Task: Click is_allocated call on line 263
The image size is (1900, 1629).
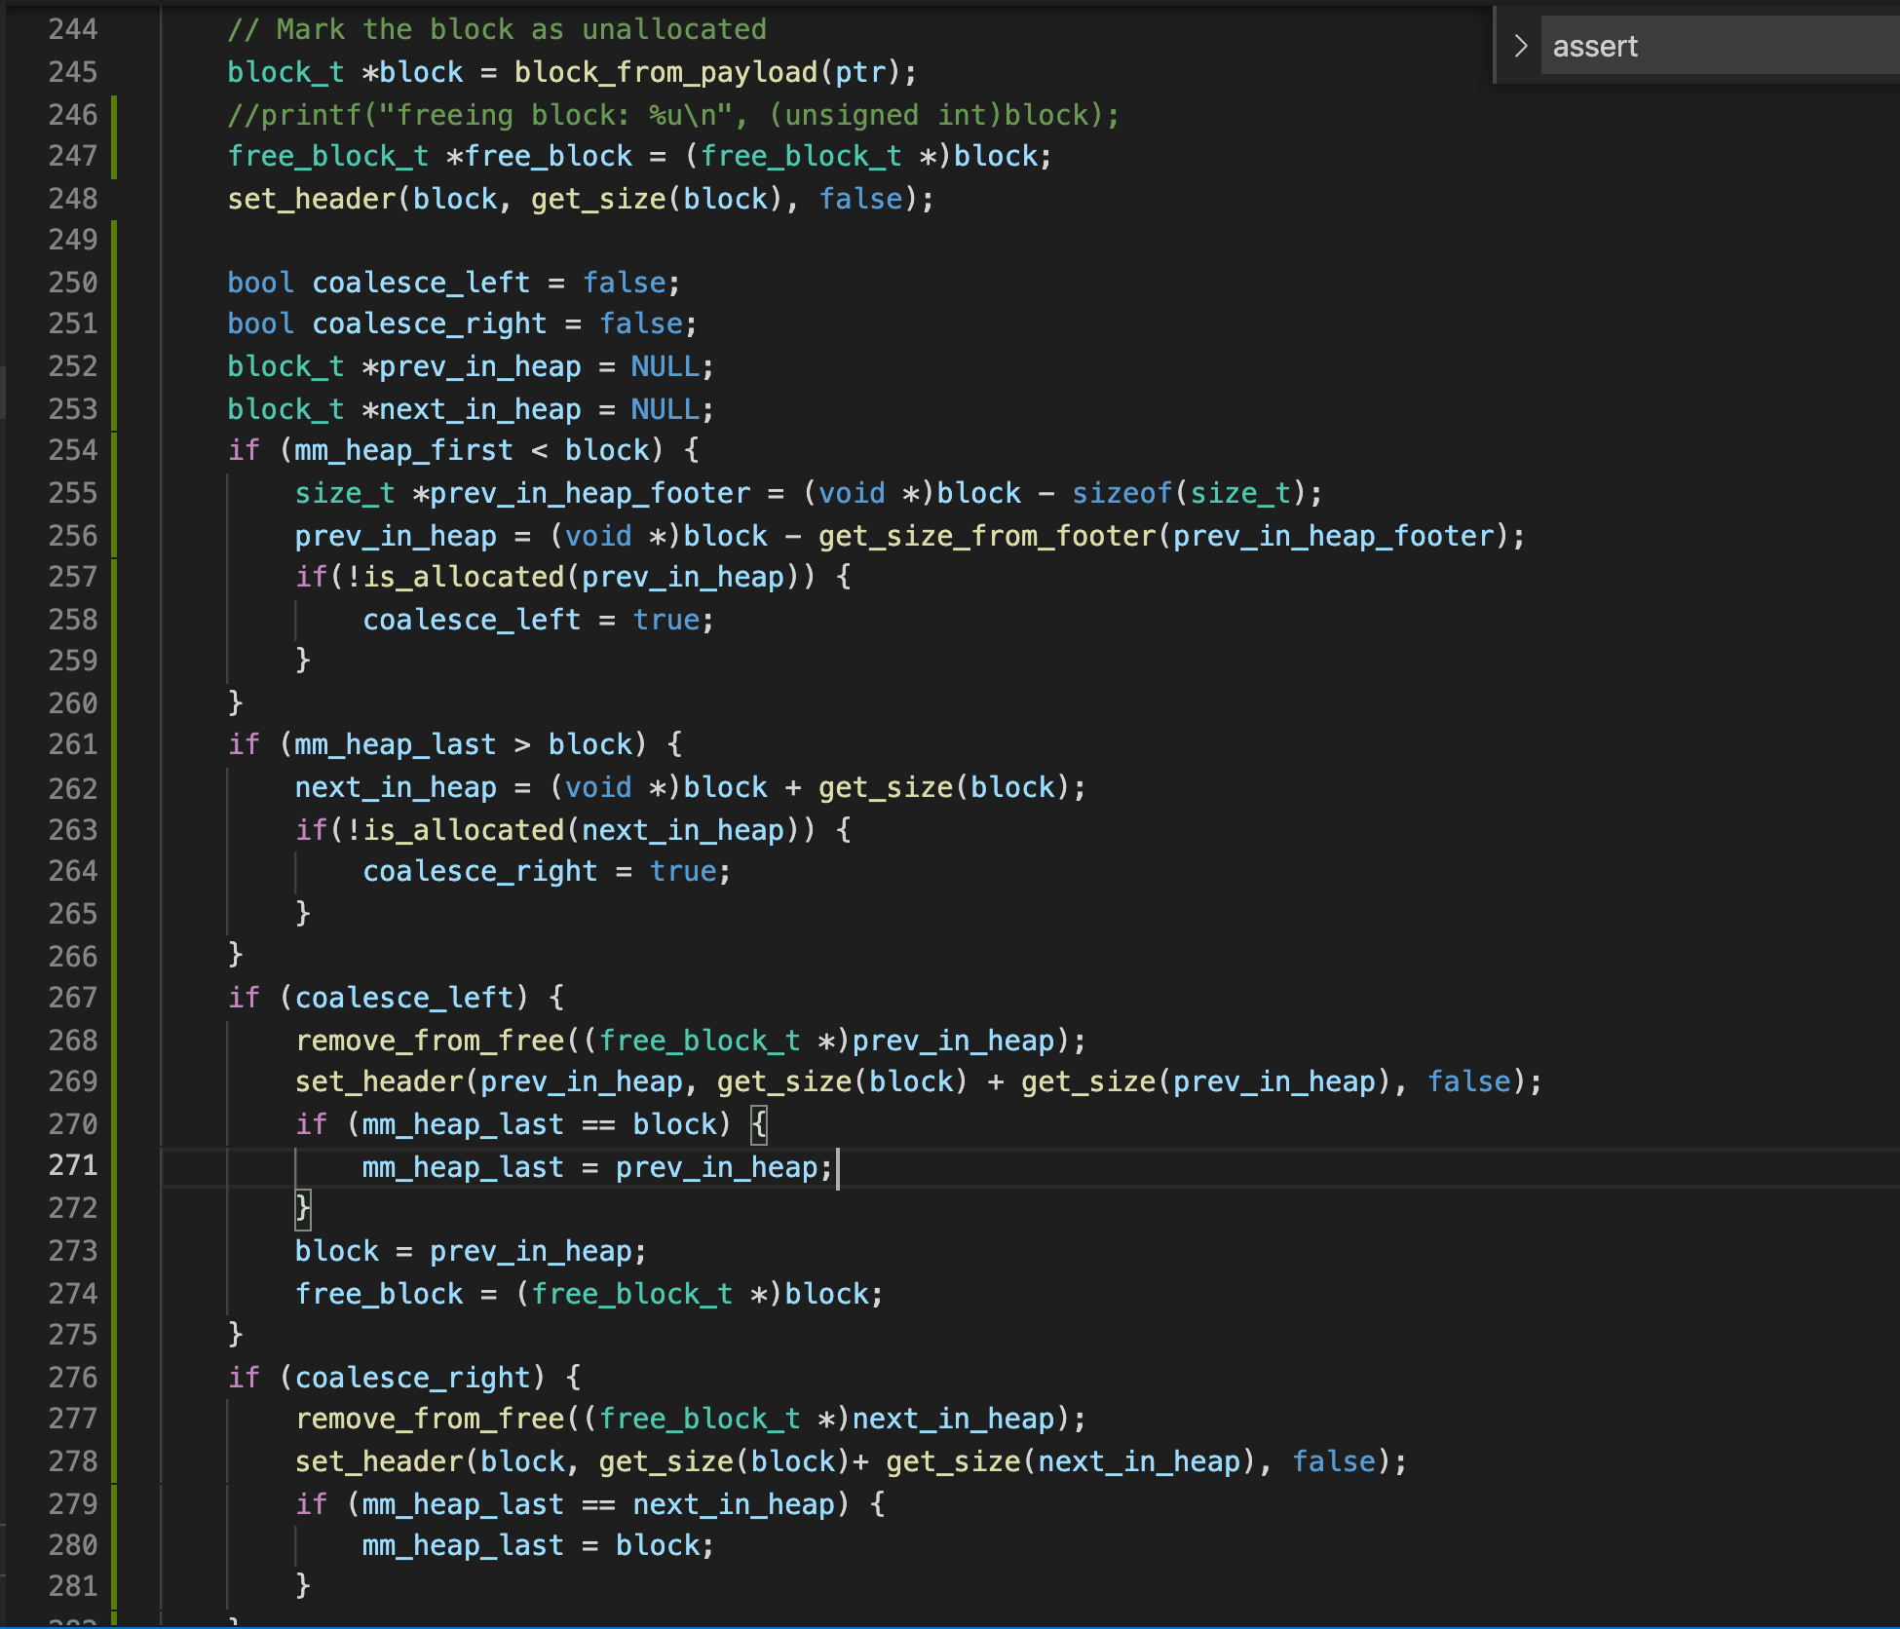Action: pos(464,830)
